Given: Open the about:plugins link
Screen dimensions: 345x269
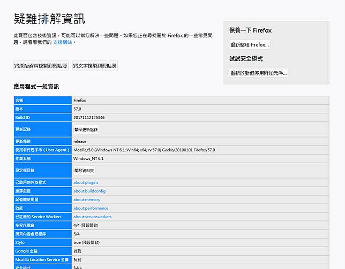Looking at the screenshot, I should pyautogui.click(x=86, y=182).
